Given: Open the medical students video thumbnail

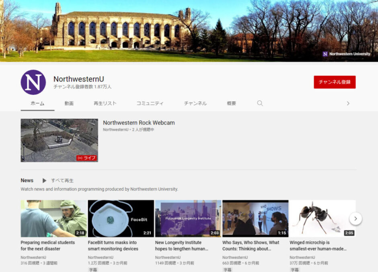Looking at the screenshot, I should coord(54,219).
